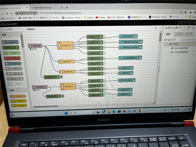196x147 pixels.
Task: Expand the SW-200取得情報 group
Action: click(x=170, y=48)
